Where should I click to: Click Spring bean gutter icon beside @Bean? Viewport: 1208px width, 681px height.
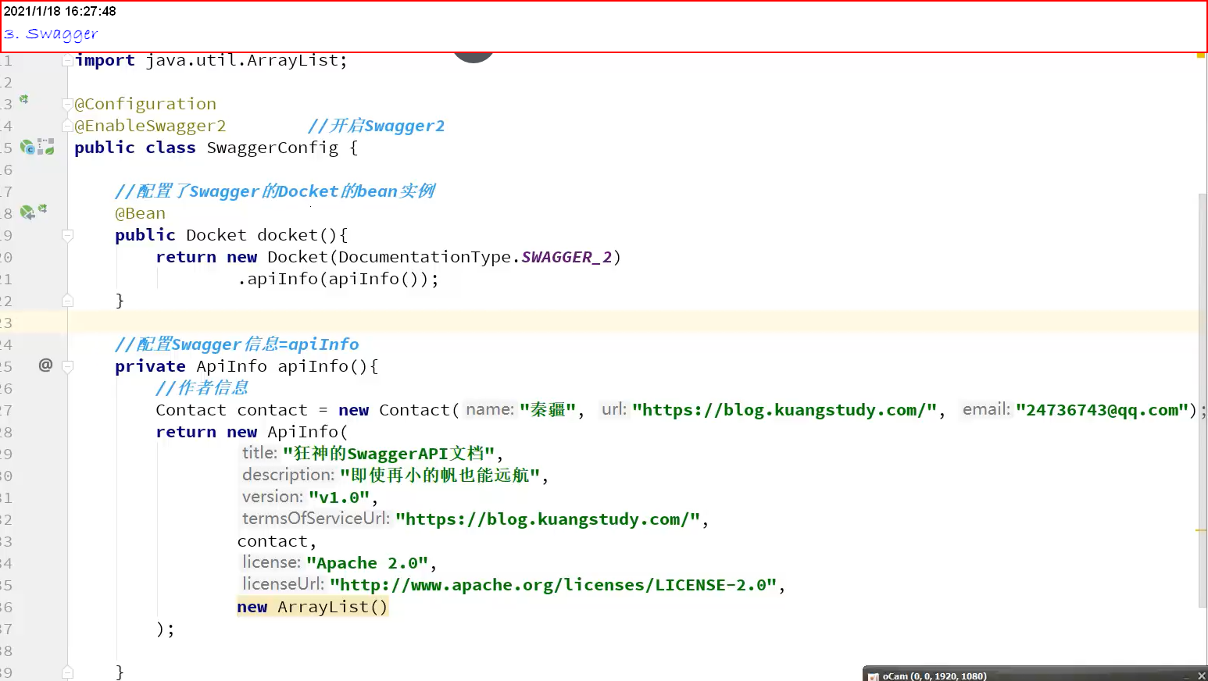[27, 212]
